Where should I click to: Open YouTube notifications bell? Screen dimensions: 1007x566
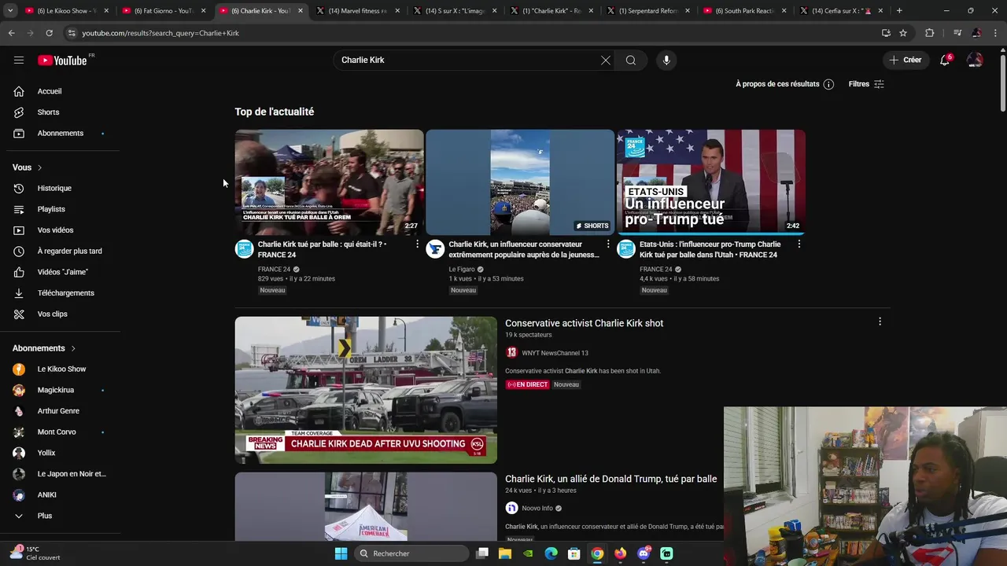click(x=945, y=60)
